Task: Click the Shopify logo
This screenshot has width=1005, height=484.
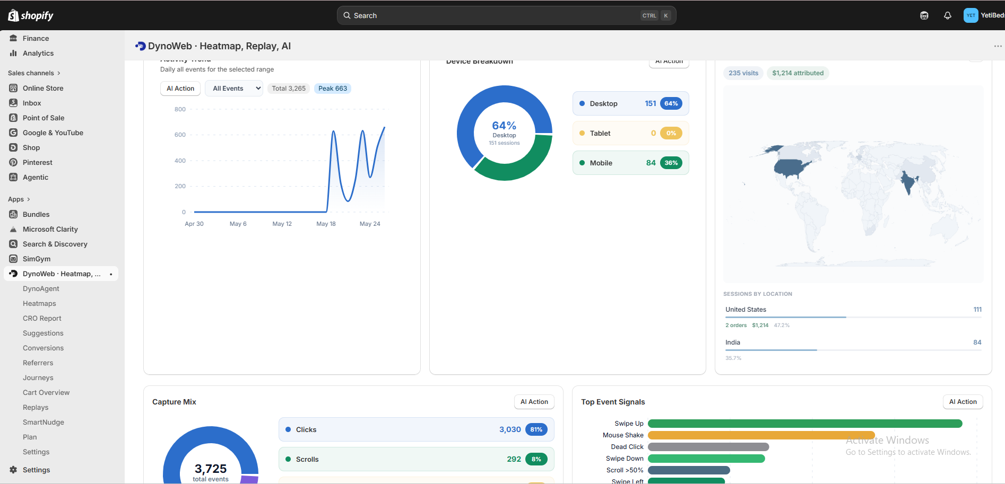Action: point(31,15)
